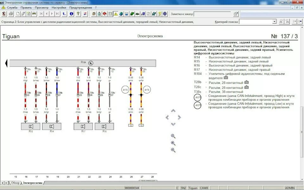The image size is (304, 190).
Task: Click the first binoculars search icon
Action: [x=281, y=22]
